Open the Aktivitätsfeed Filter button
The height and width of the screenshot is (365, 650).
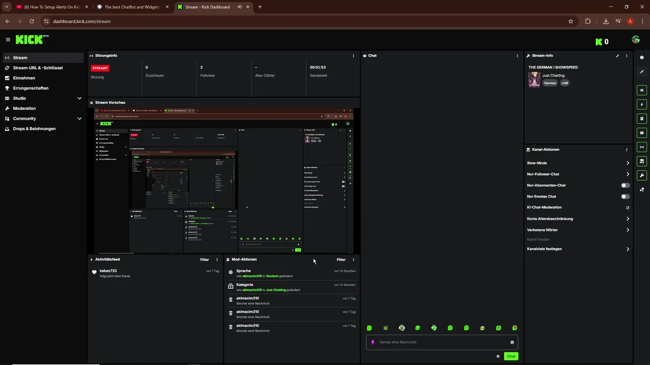pos(204,260)
